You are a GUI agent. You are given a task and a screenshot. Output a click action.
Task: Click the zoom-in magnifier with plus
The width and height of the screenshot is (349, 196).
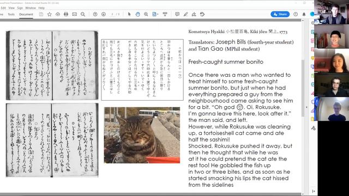pyautogui.click(x=146, y=14)
